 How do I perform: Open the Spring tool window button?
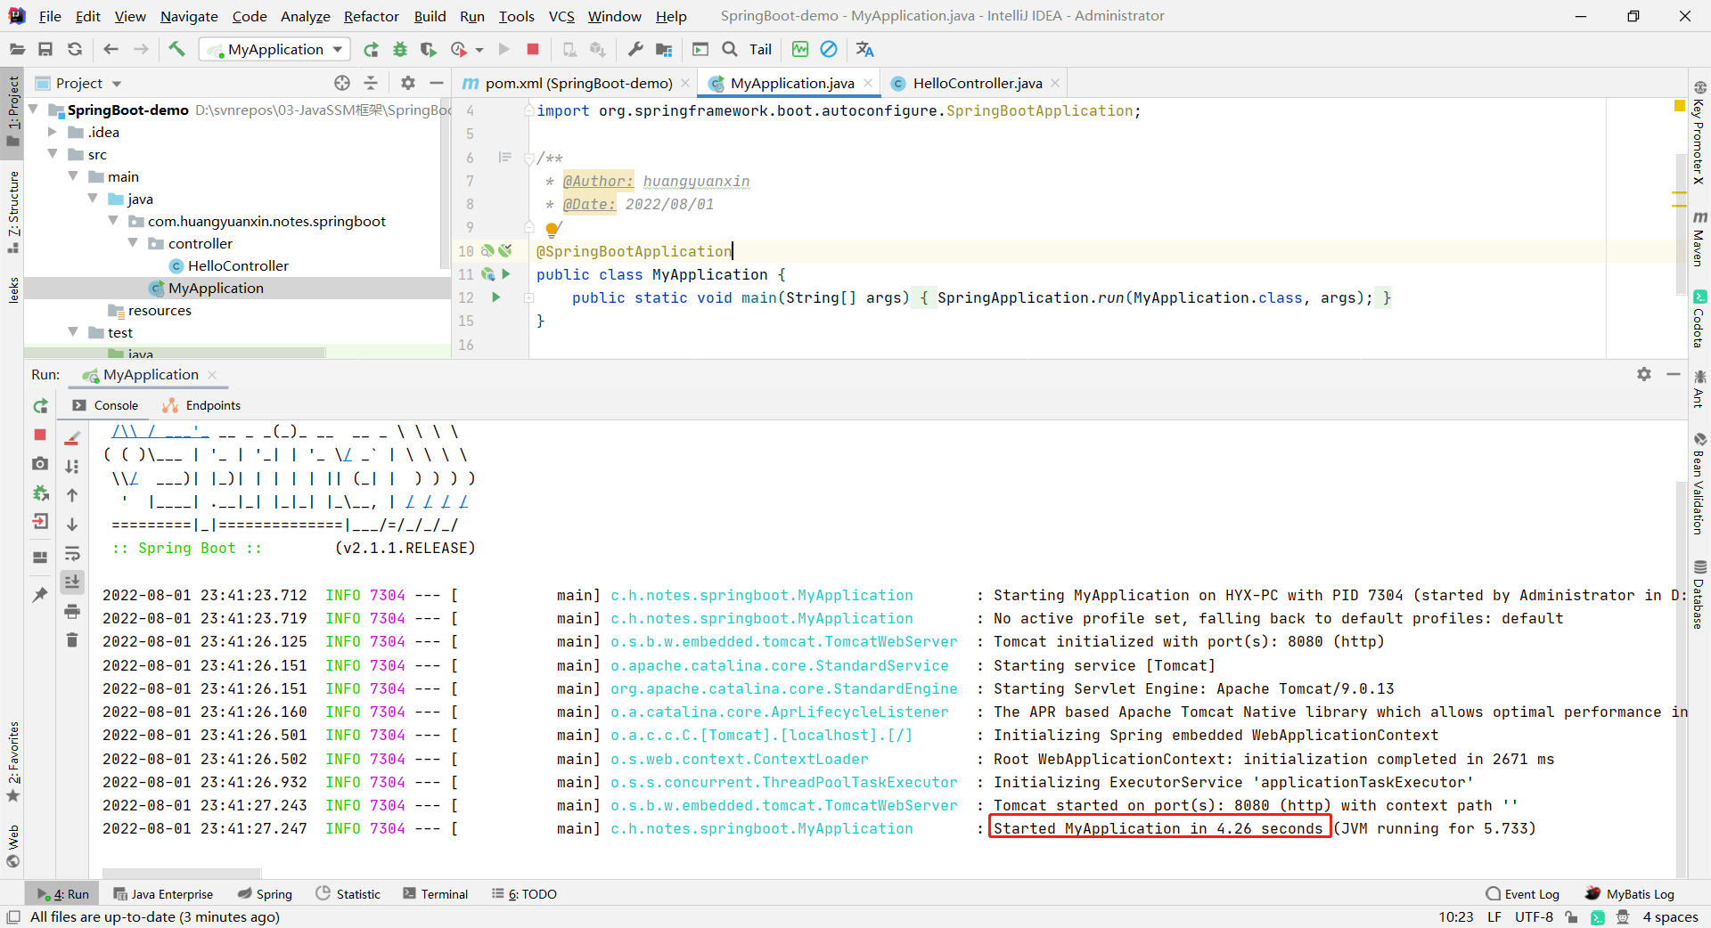(265, 894)
